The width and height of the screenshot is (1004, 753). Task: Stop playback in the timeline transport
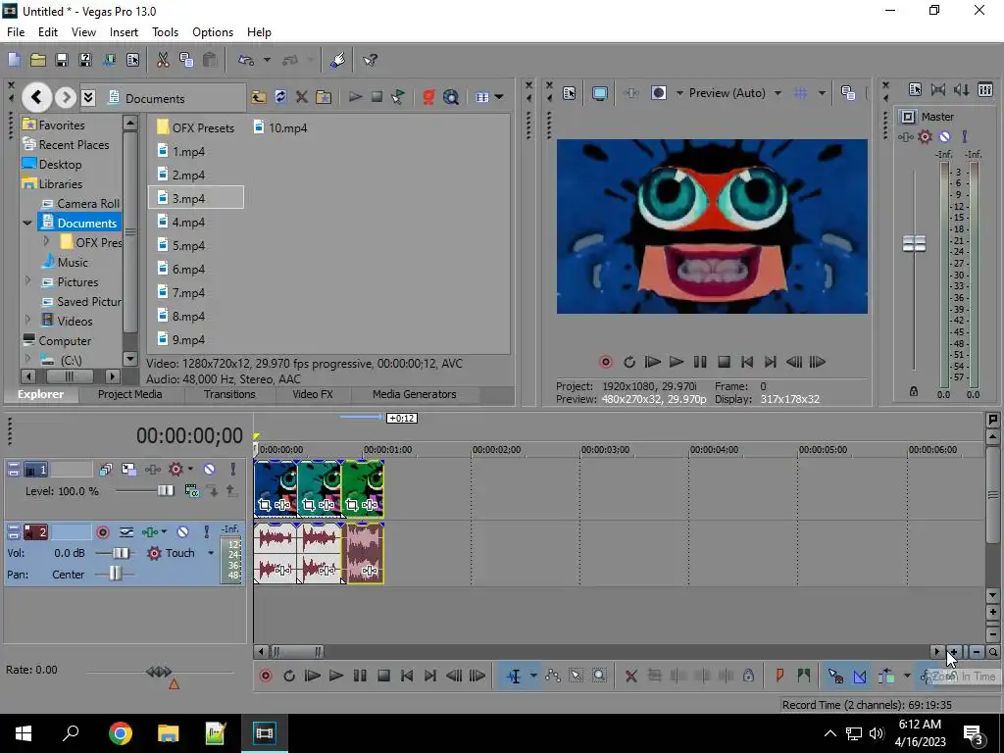(x=383, y=676)
